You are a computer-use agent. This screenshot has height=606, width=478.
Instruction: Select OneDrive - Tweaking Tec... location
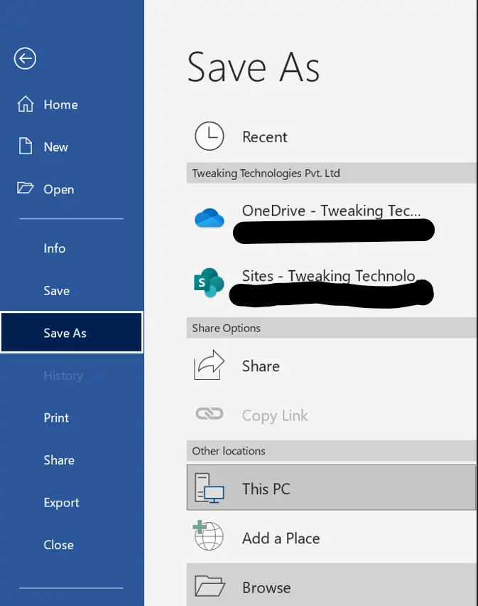pyautogui.click(x=332, y=219)
